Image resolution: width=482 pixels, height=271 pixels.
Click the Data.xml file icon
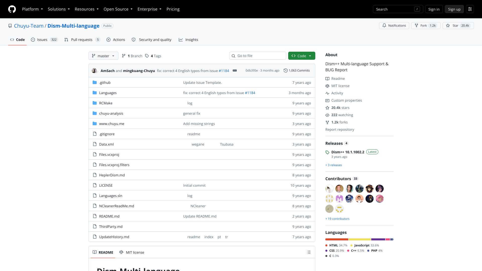(x=95, y=144)
